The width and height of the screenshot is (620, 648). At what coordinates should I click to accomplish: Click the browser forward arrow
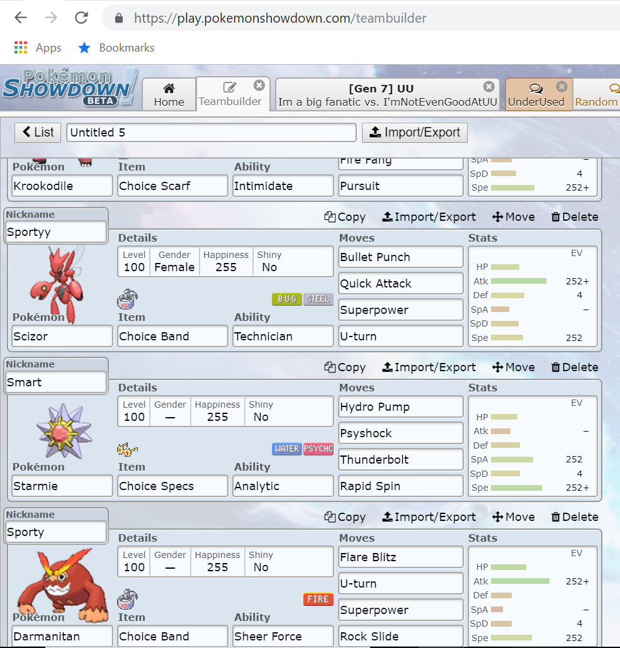(51, 18)
